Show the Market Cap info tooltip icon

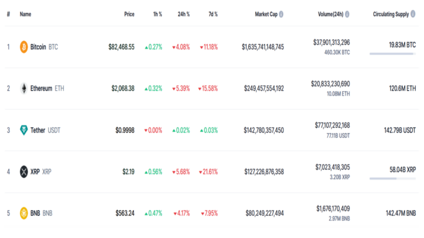click(282, 14)
